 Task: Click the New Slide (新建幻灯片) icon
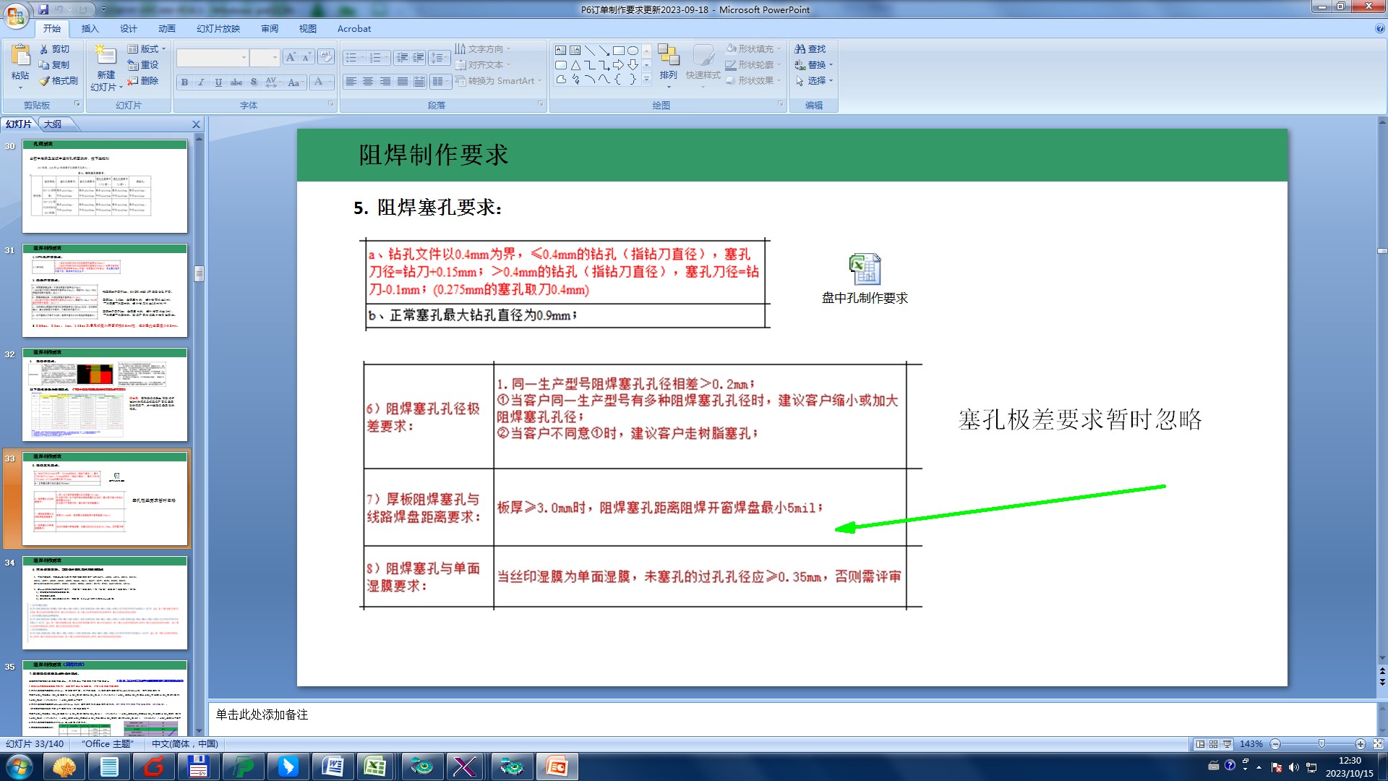pos(106,56)
